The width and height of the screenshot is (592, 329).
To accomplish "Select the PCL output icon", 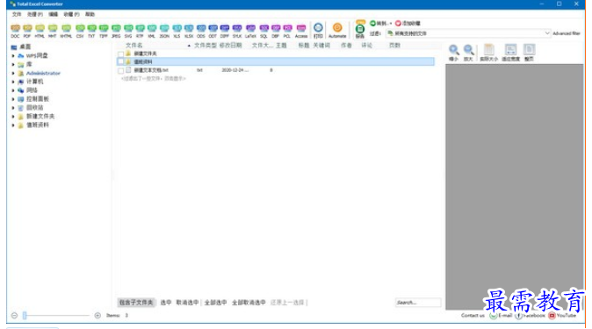I will pyautogui.click(x=287, y=31).
